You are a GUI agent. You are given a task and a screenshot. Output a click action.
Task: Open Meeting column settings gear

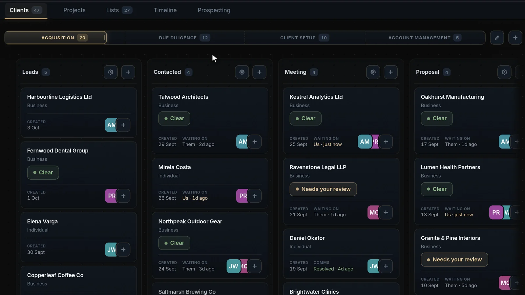(x=373, y=72)
